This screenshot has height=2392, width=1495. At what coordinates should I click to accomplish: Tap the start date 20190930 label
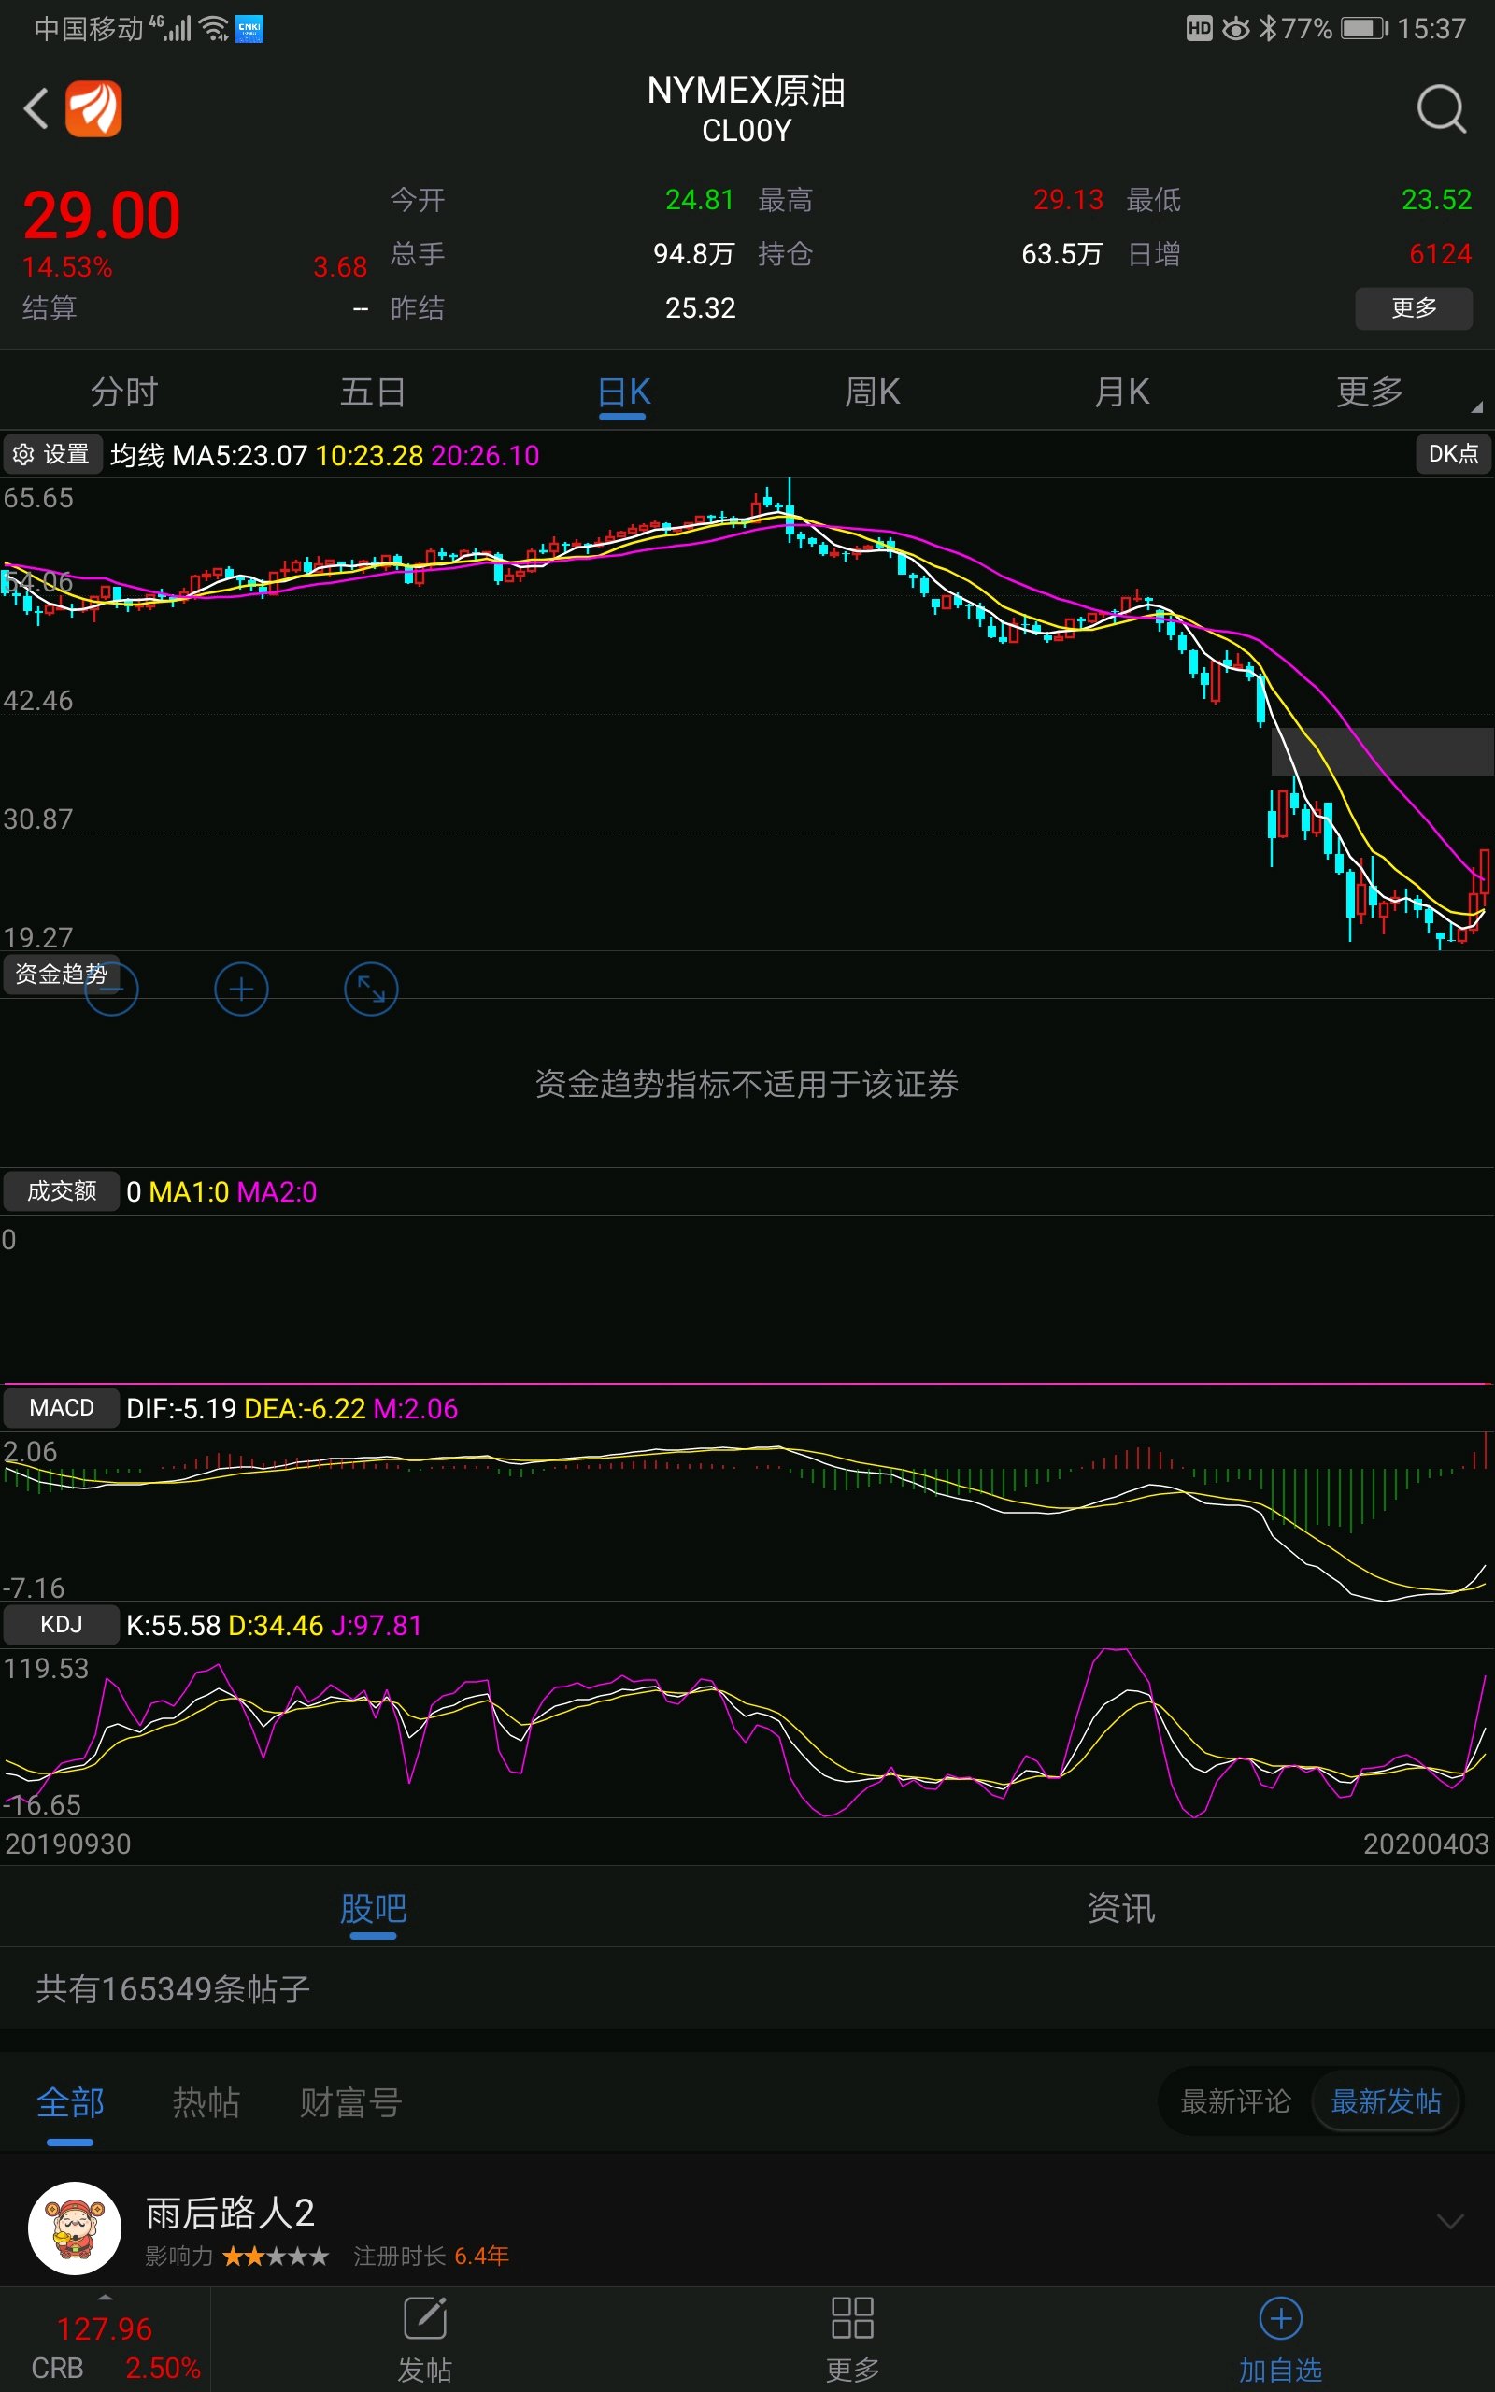(x=68, y=1844)
